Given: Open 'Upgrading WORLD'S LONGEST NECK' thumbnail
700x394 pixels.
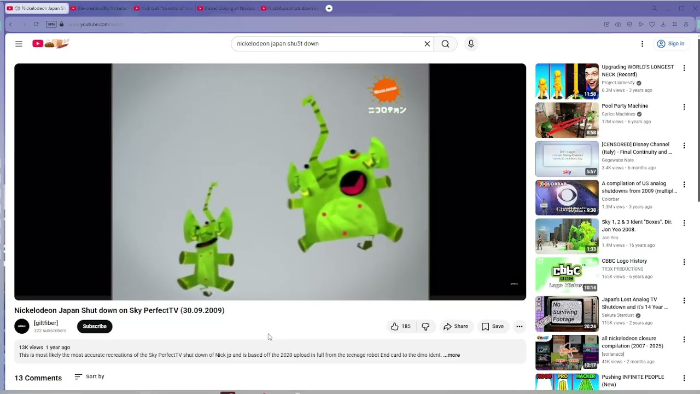Looking at the screenshot, I should tap(567, 82).
